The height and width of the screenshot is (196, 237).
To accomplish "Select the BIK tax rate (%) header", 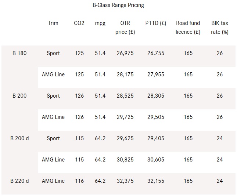I will [220, 28].
